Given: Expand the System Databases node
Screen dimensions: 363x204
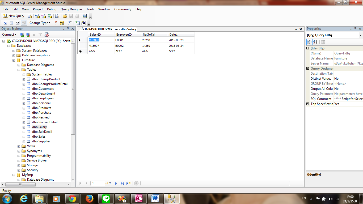Looking at the screenshot, I should coord(14,50).
